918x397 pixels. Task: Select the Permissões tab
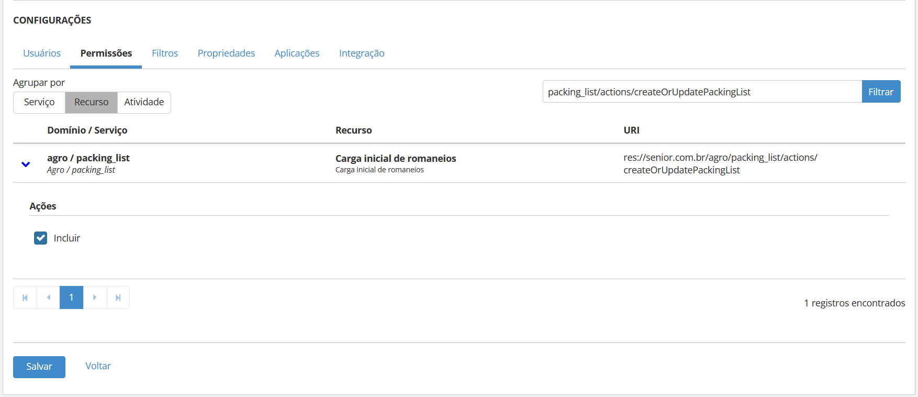click(106, 53)
